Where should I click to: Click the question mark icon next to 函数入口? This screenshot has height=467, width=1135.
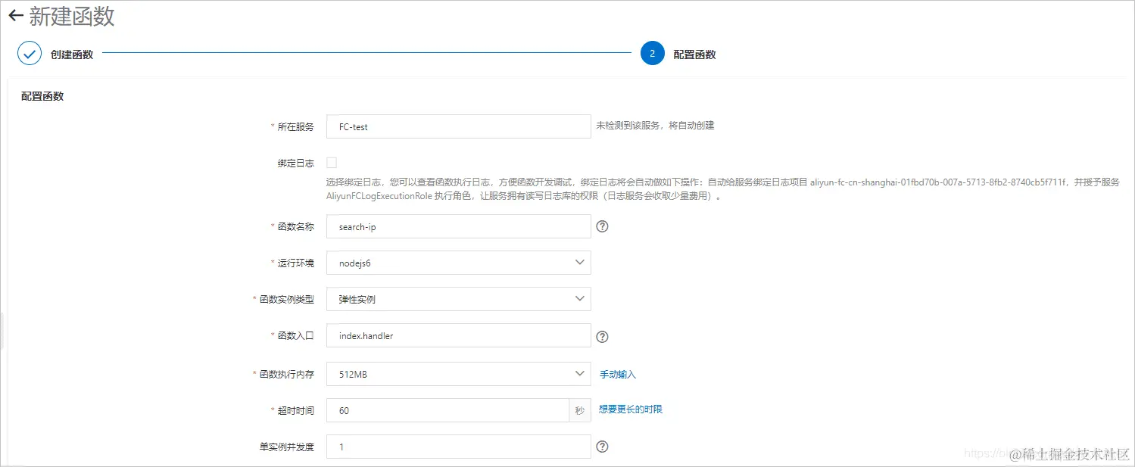pyautogui.click(x=602, y=335)
